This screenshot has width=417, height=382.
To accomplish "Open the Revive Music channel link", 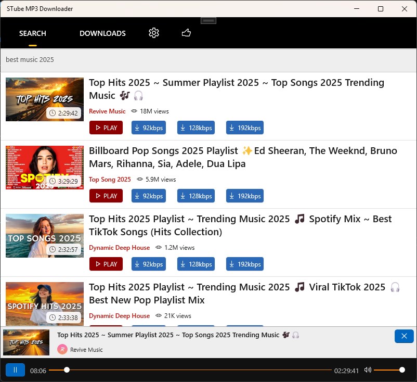I will [x=107, y=111].
